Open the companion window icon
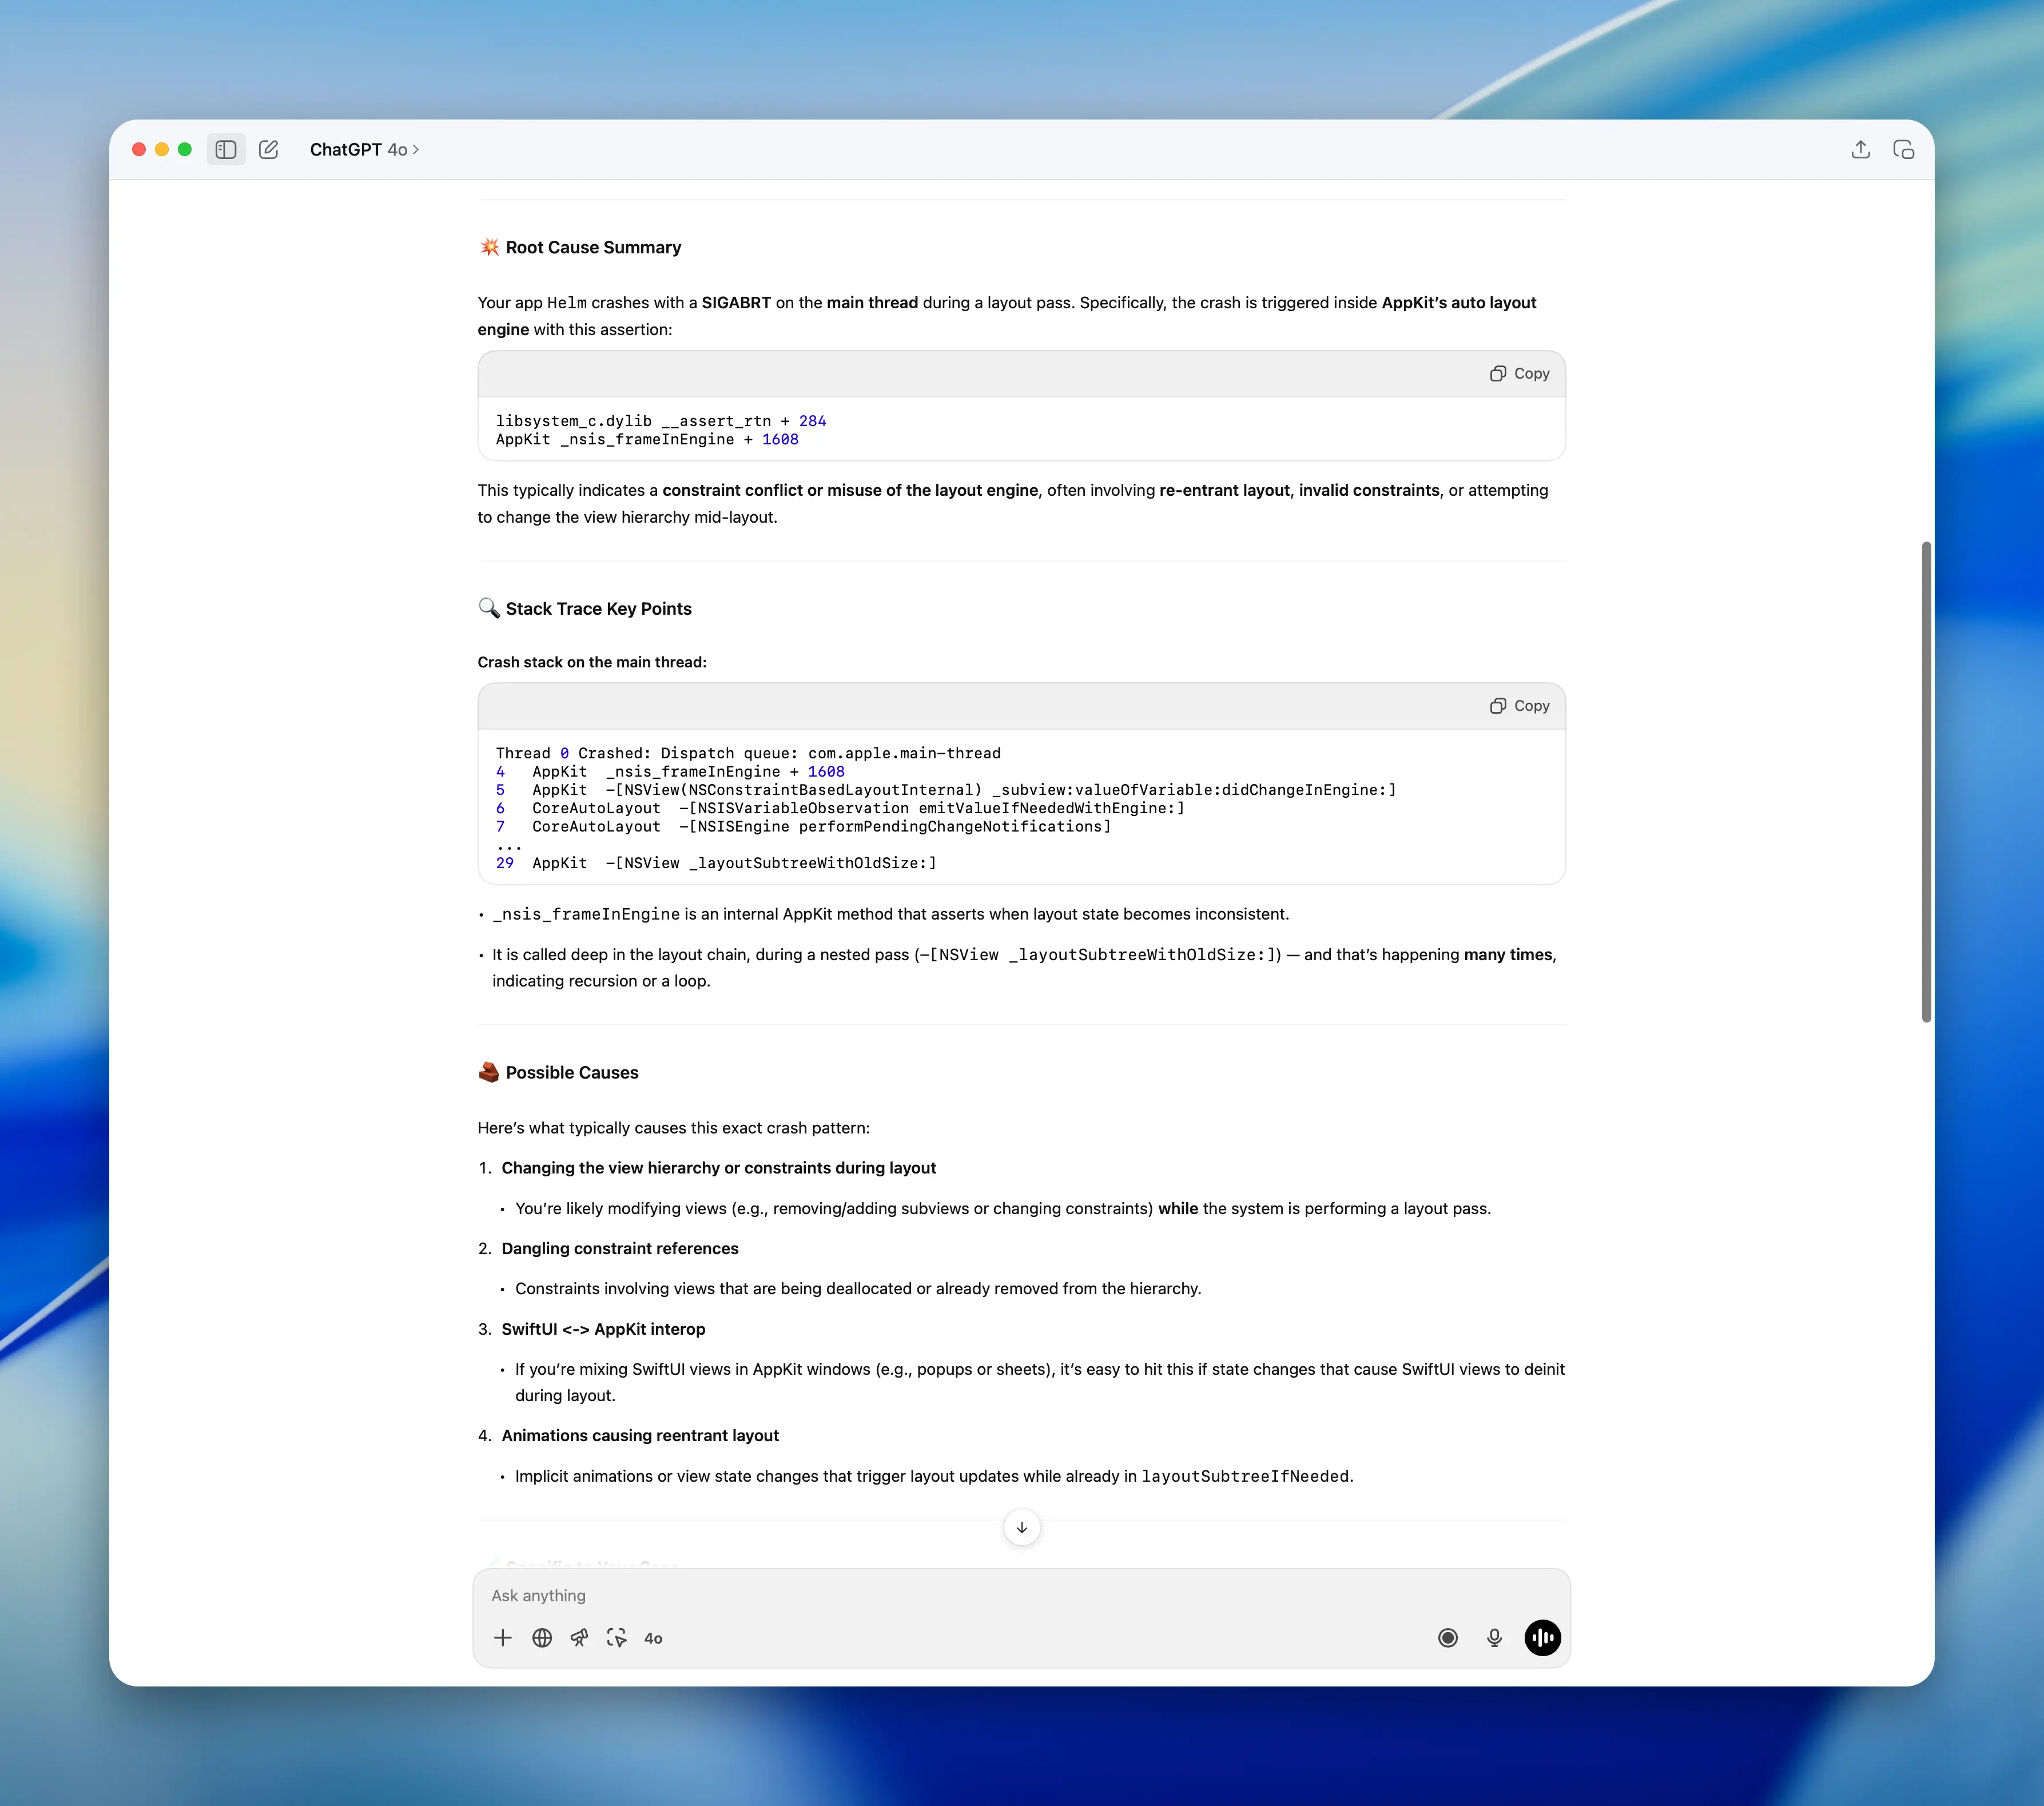This screenshot has height=1806, width=2044. 1903,150
